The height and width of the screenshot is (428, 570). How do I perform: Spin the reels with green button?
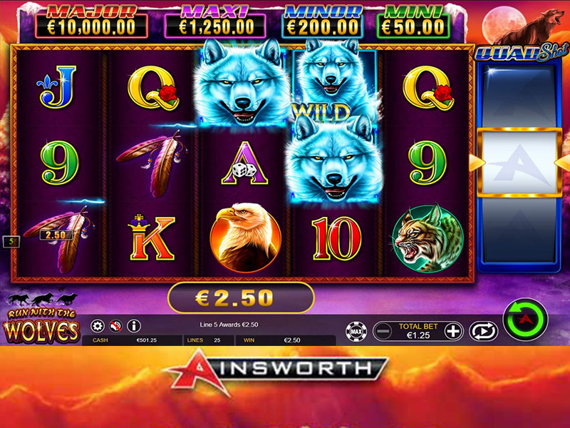(525, 319)
